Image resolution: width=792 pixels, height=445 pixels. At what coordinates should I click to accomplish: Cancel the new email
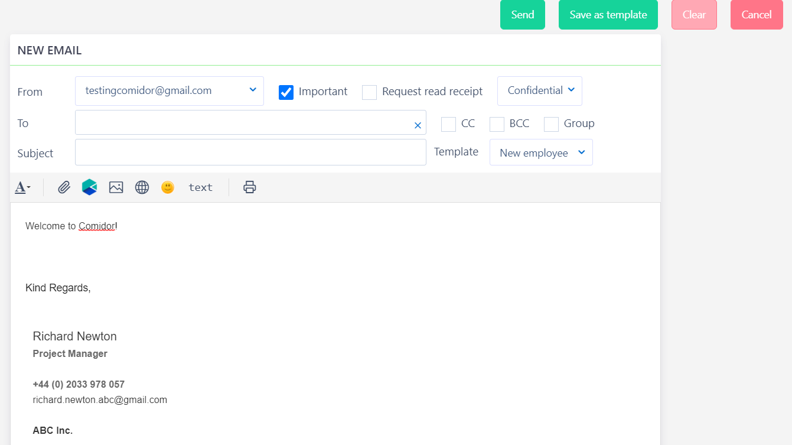(757, 15)
